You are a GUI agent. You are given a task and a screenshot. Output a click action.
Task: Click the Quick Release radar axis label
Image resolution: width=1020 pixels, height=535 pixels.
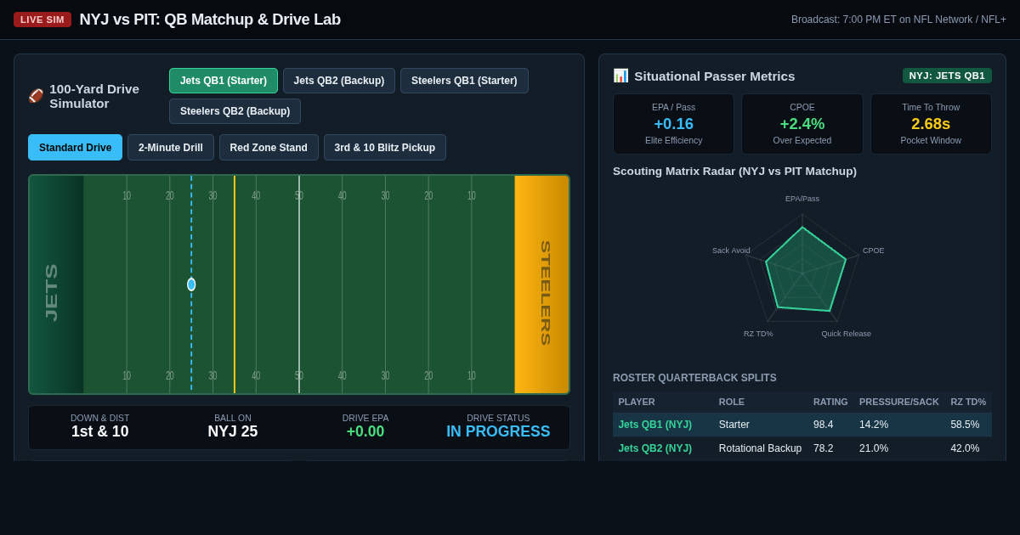(x=846, y=334)
